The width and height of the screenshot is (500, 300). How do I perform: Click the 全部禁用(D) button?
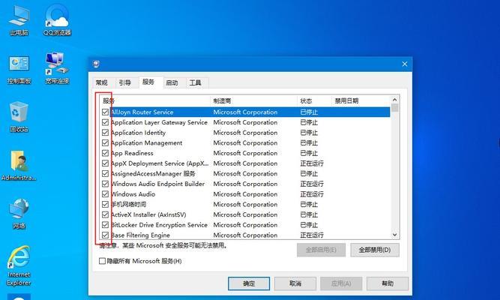click(375, 250)
